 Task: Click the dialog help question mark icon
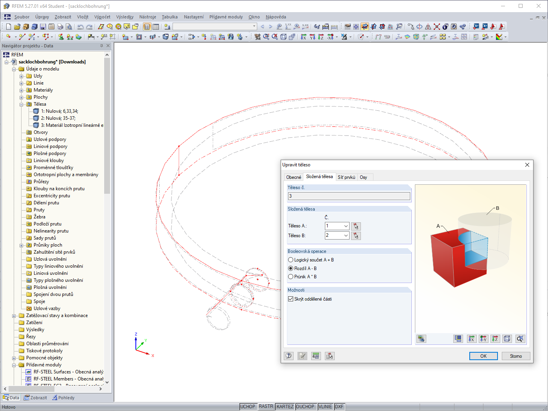288,356
